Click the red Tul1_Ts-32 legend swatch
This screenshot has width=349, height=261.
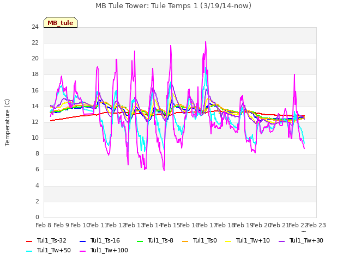tap(29, 241)
